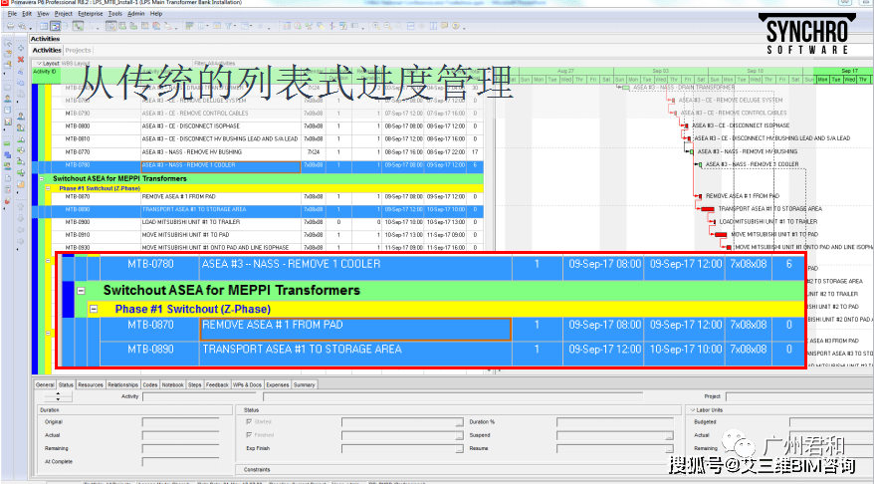Open the Notebook details tab
Viewport: 874px width, 484px height.
coord(172,384)
